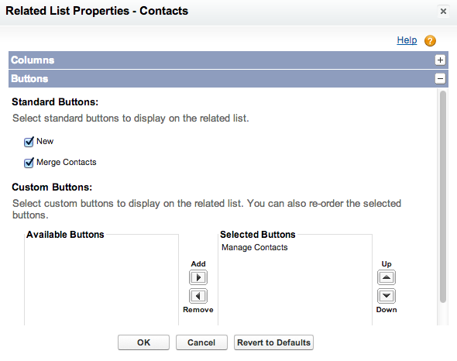
Task: Open the Help link
Action: tap(407, 40)
